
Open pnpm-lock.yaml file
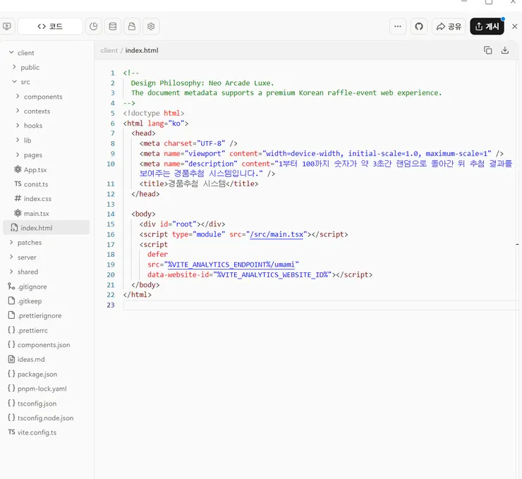pyautogui.click(x=42, y=389)
